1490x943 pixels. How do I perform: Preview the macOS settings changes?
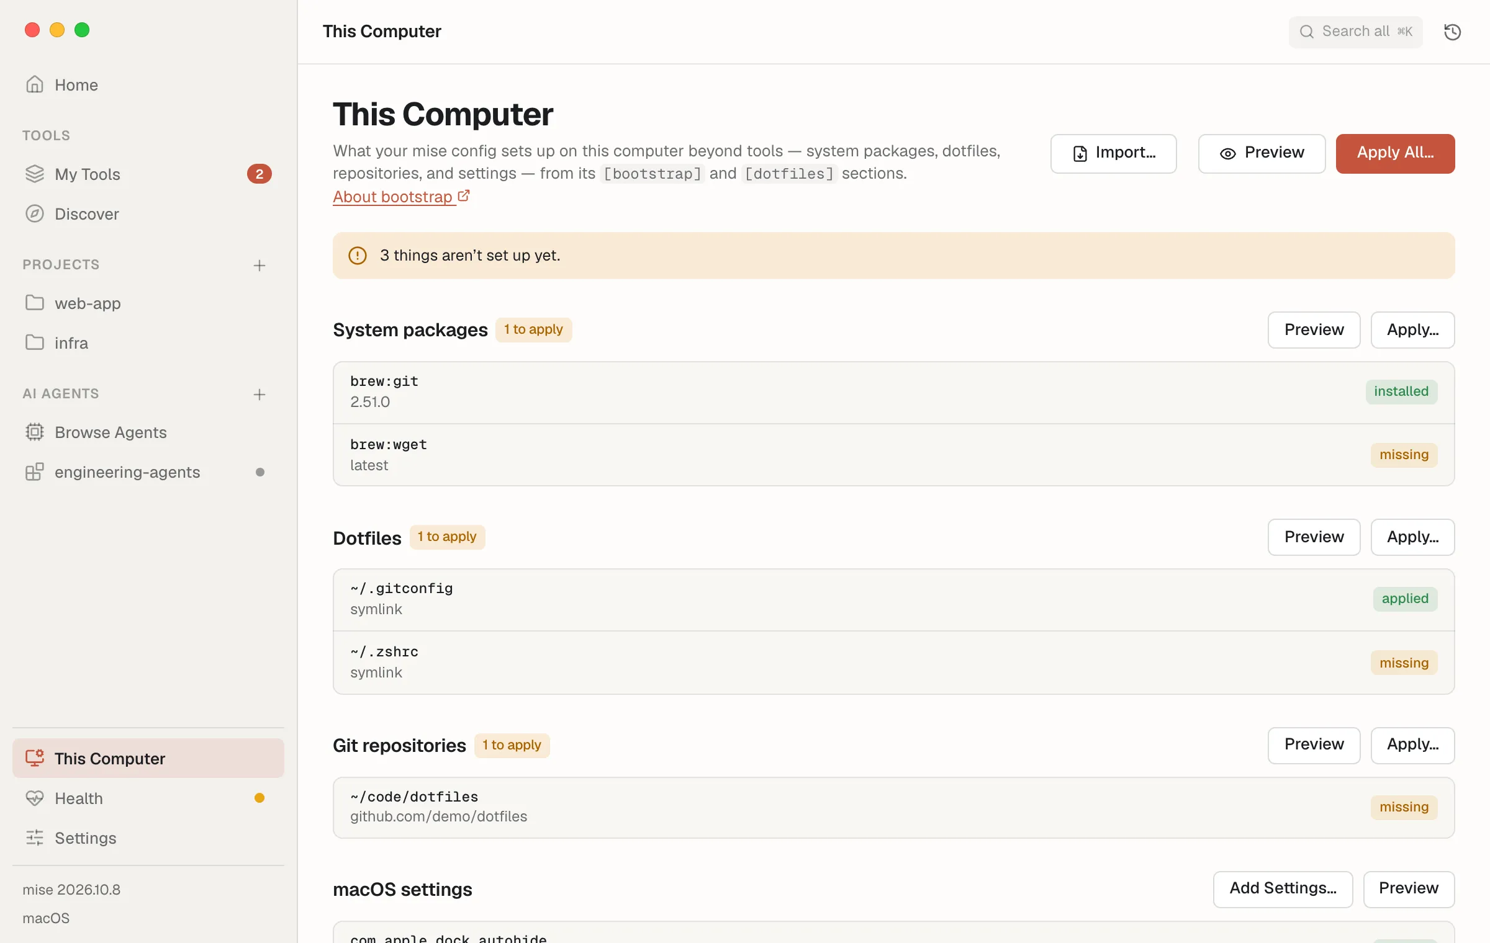click(1409, 888)
